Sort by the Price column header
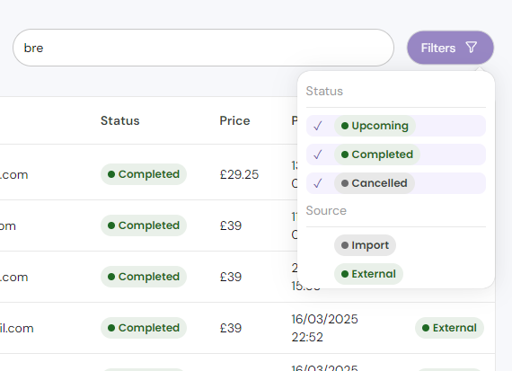512x371 pixels. [x=234, y=121]
